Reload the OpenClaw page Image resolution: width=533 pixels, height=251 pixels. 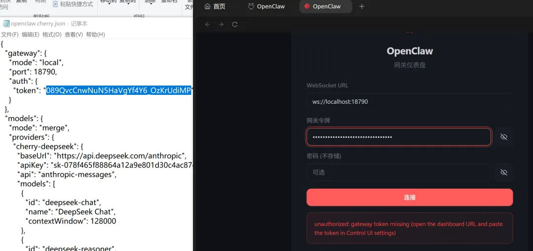234,24
